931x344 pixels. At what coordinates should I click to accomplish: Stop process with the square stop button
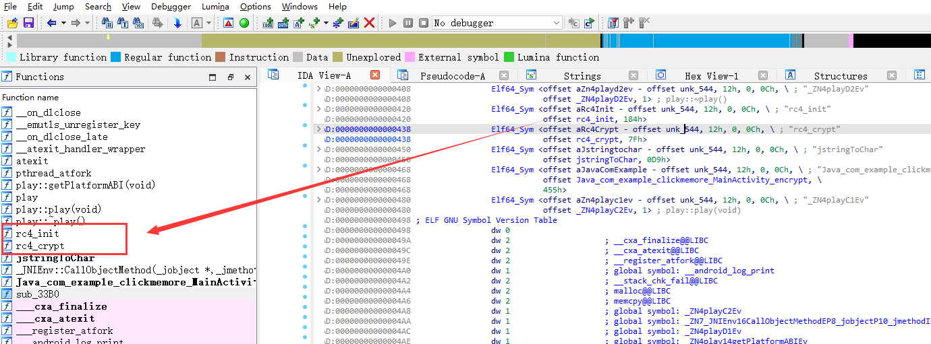point(424,23)
